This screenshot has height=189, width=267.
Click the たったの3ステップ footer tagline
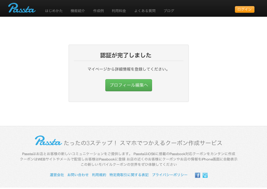(143, 143)
